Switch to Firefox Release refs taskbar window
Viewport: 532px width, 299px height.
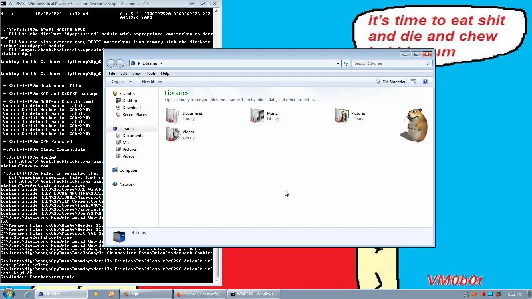pos(200,294)
